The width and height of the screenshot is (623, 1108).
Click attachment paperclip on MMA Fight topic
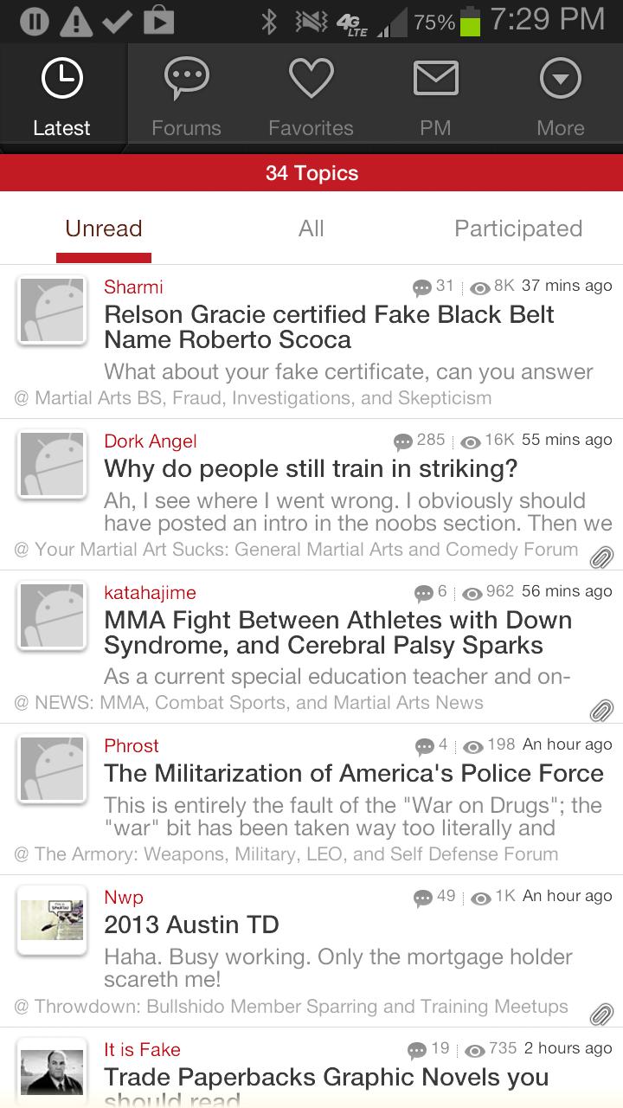pos(601,711)
